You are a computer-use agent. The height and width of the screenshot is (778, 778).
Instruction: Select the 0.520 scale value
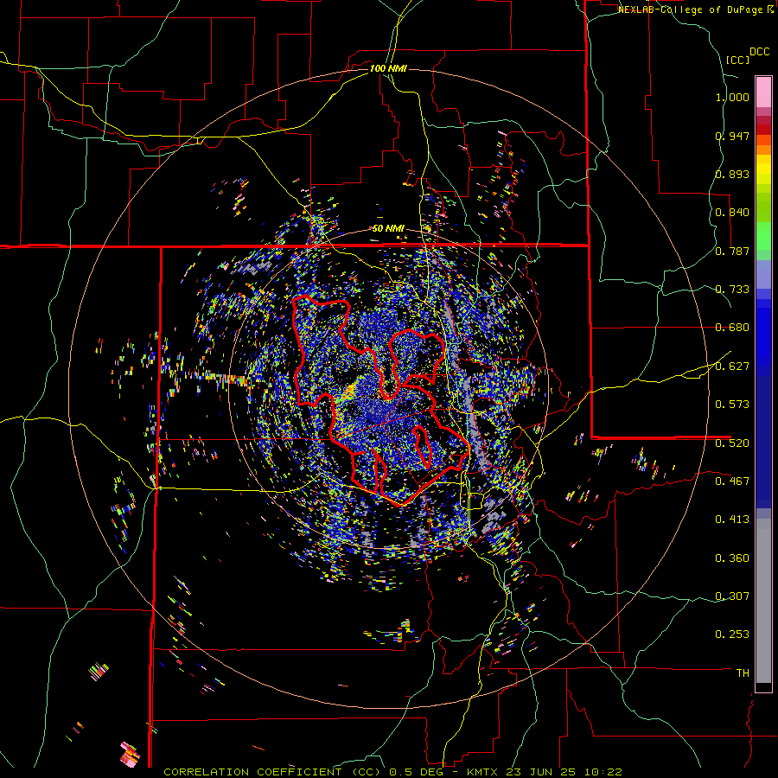[732, 443]
